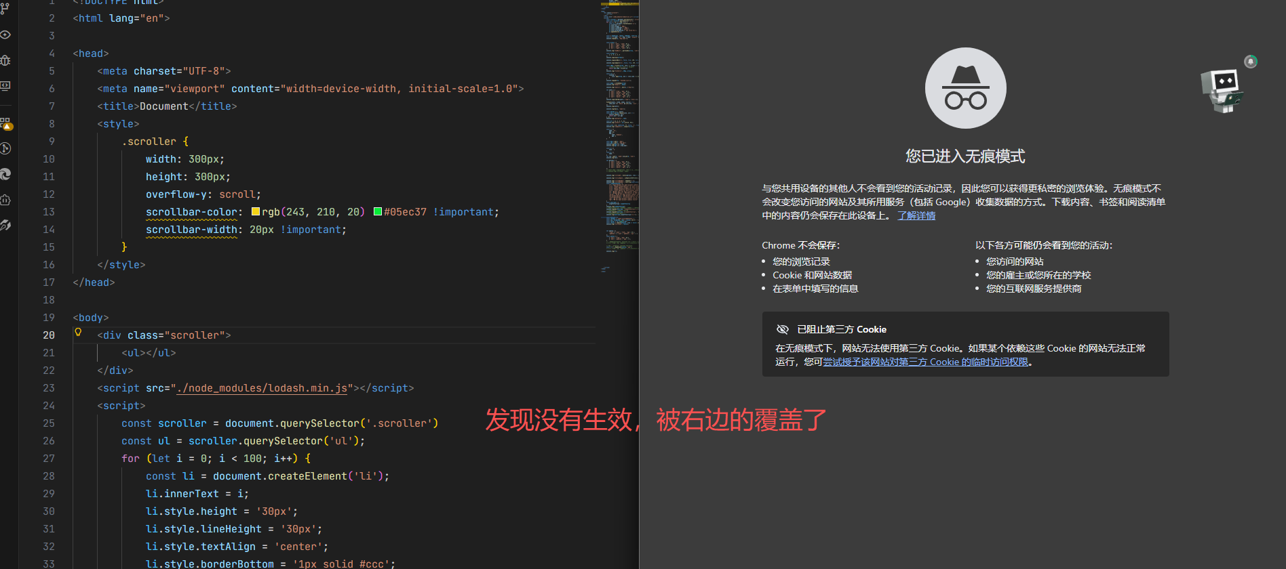This screenshot has height=569, width=1286.
Task: Click the 您的浏览记录 list item
Action: [x=801, y=261]
